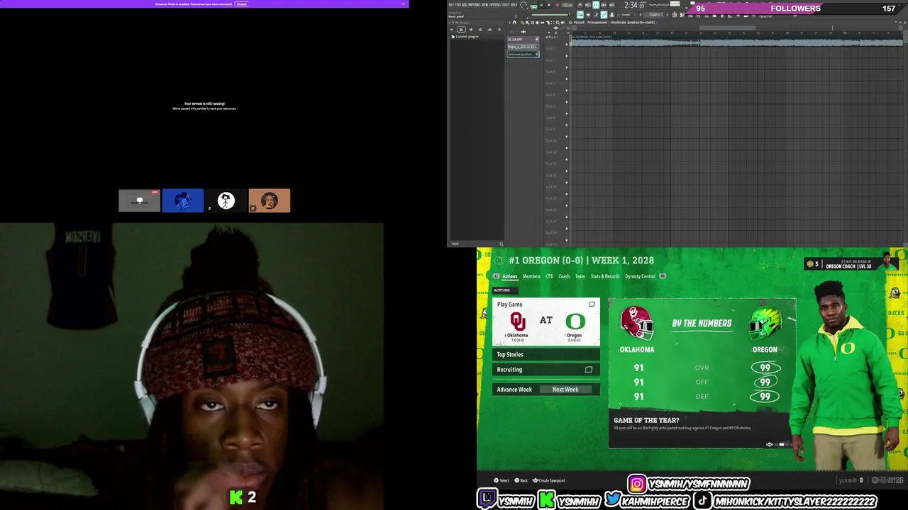This screenshot has height=510, width=908.
Task: Mute Track 1 in the playlist
Action: [567, 44]
